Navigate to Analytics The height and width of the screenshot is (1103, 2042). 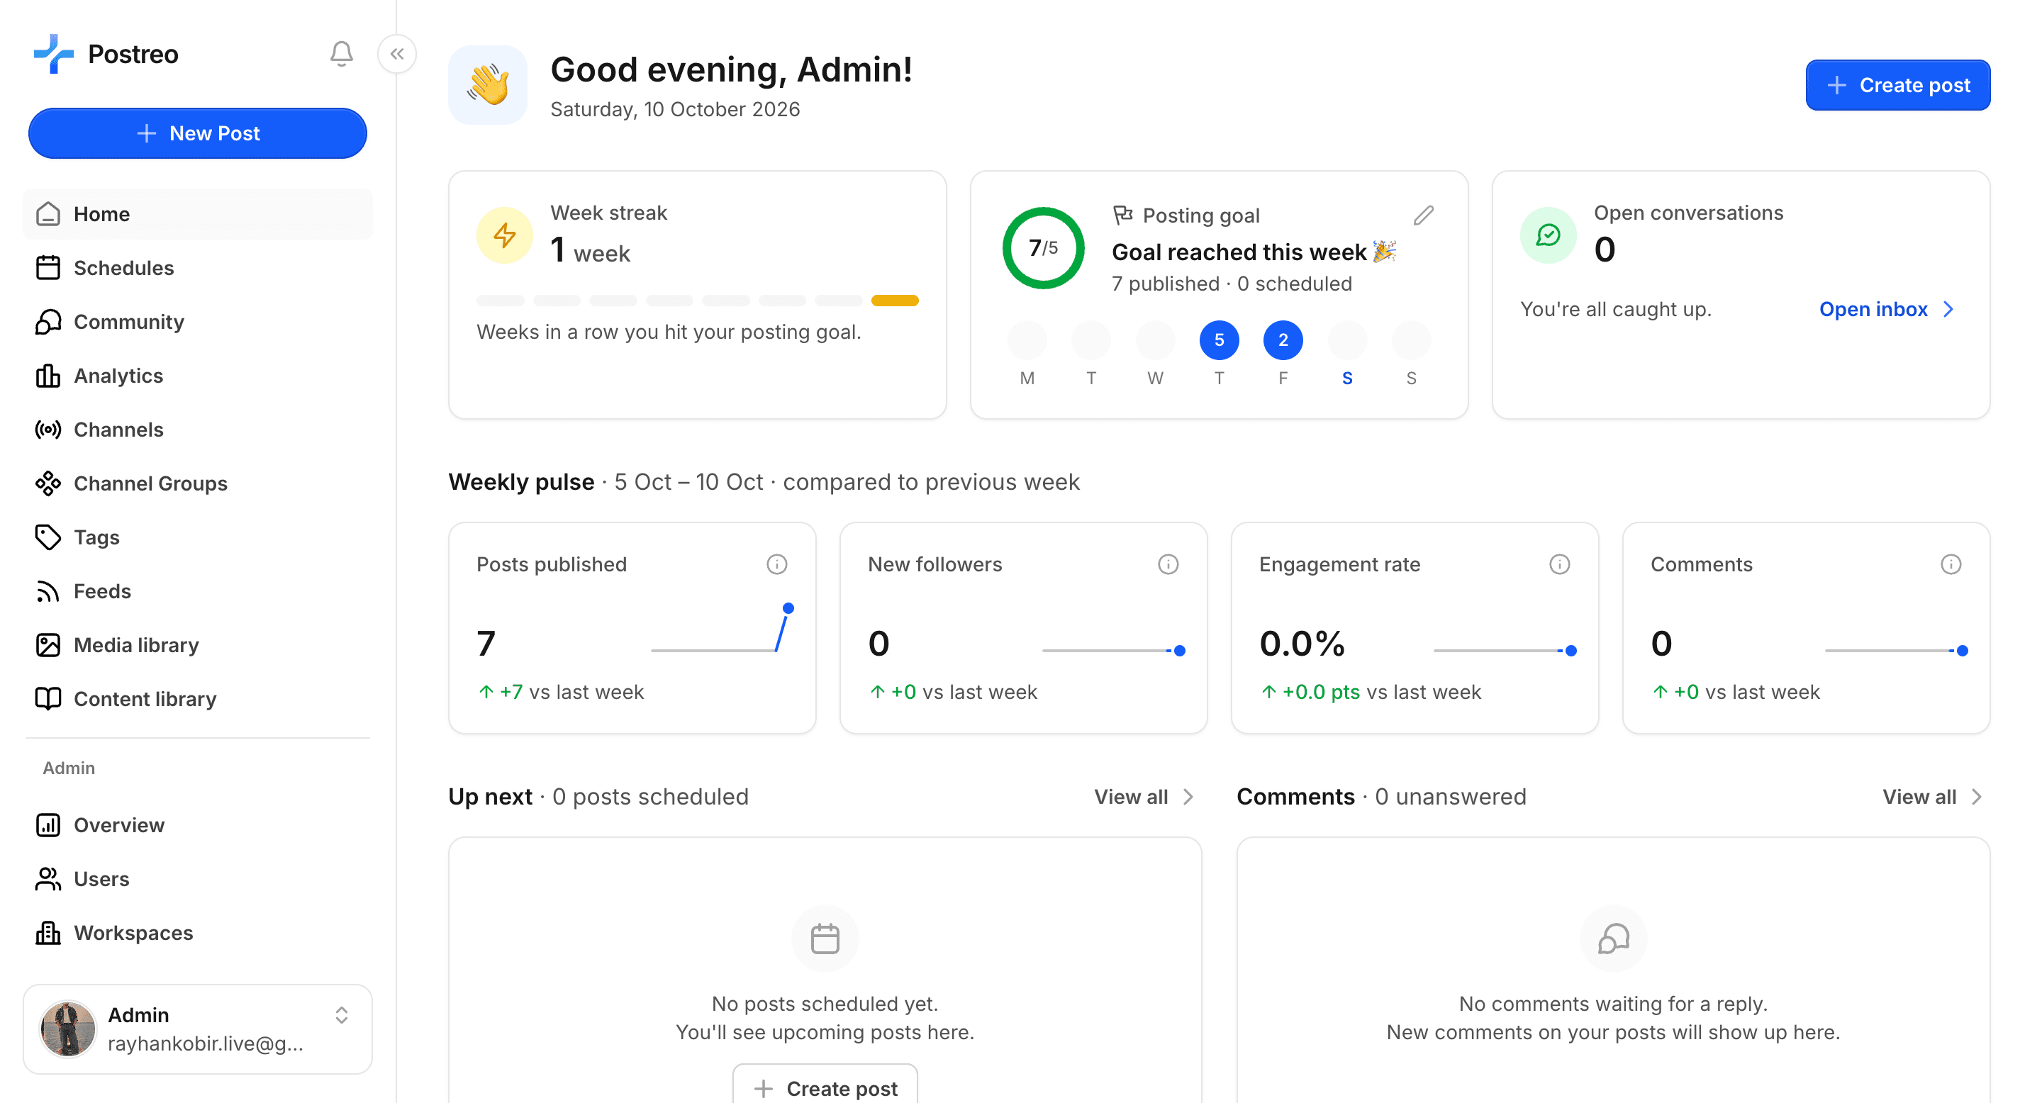[197, 376]
